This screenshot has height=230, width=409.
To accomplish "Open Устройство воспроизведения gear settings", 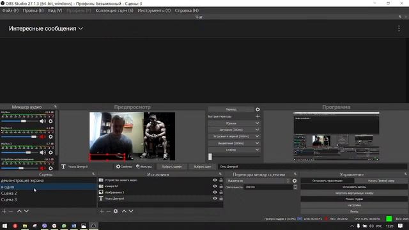I will 50,168.
